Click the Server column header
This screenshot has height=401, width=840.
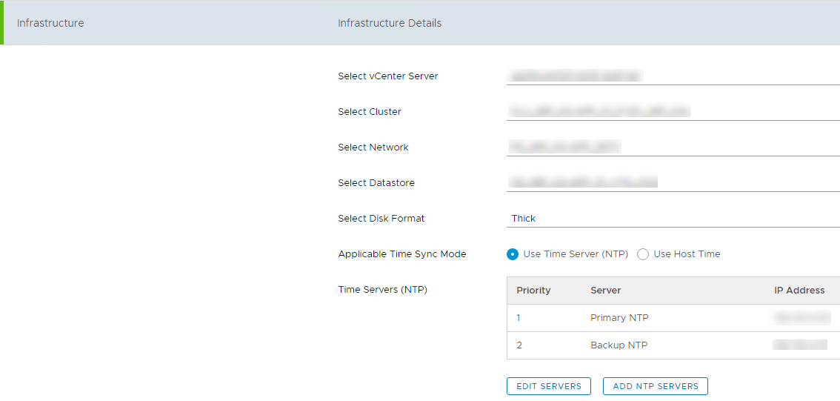(606, 291)
